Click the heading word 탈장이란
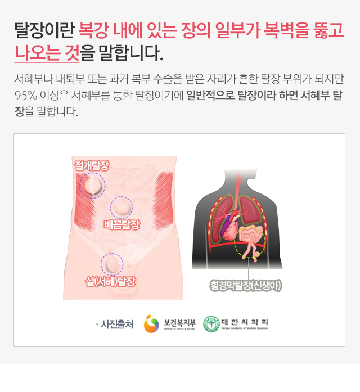The image size is (360, 392). point(44,30)
